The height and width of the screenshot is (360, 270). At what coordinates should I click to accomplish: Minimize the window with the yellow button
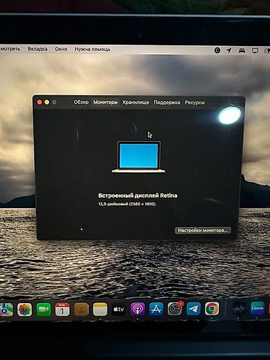[47, 102]
